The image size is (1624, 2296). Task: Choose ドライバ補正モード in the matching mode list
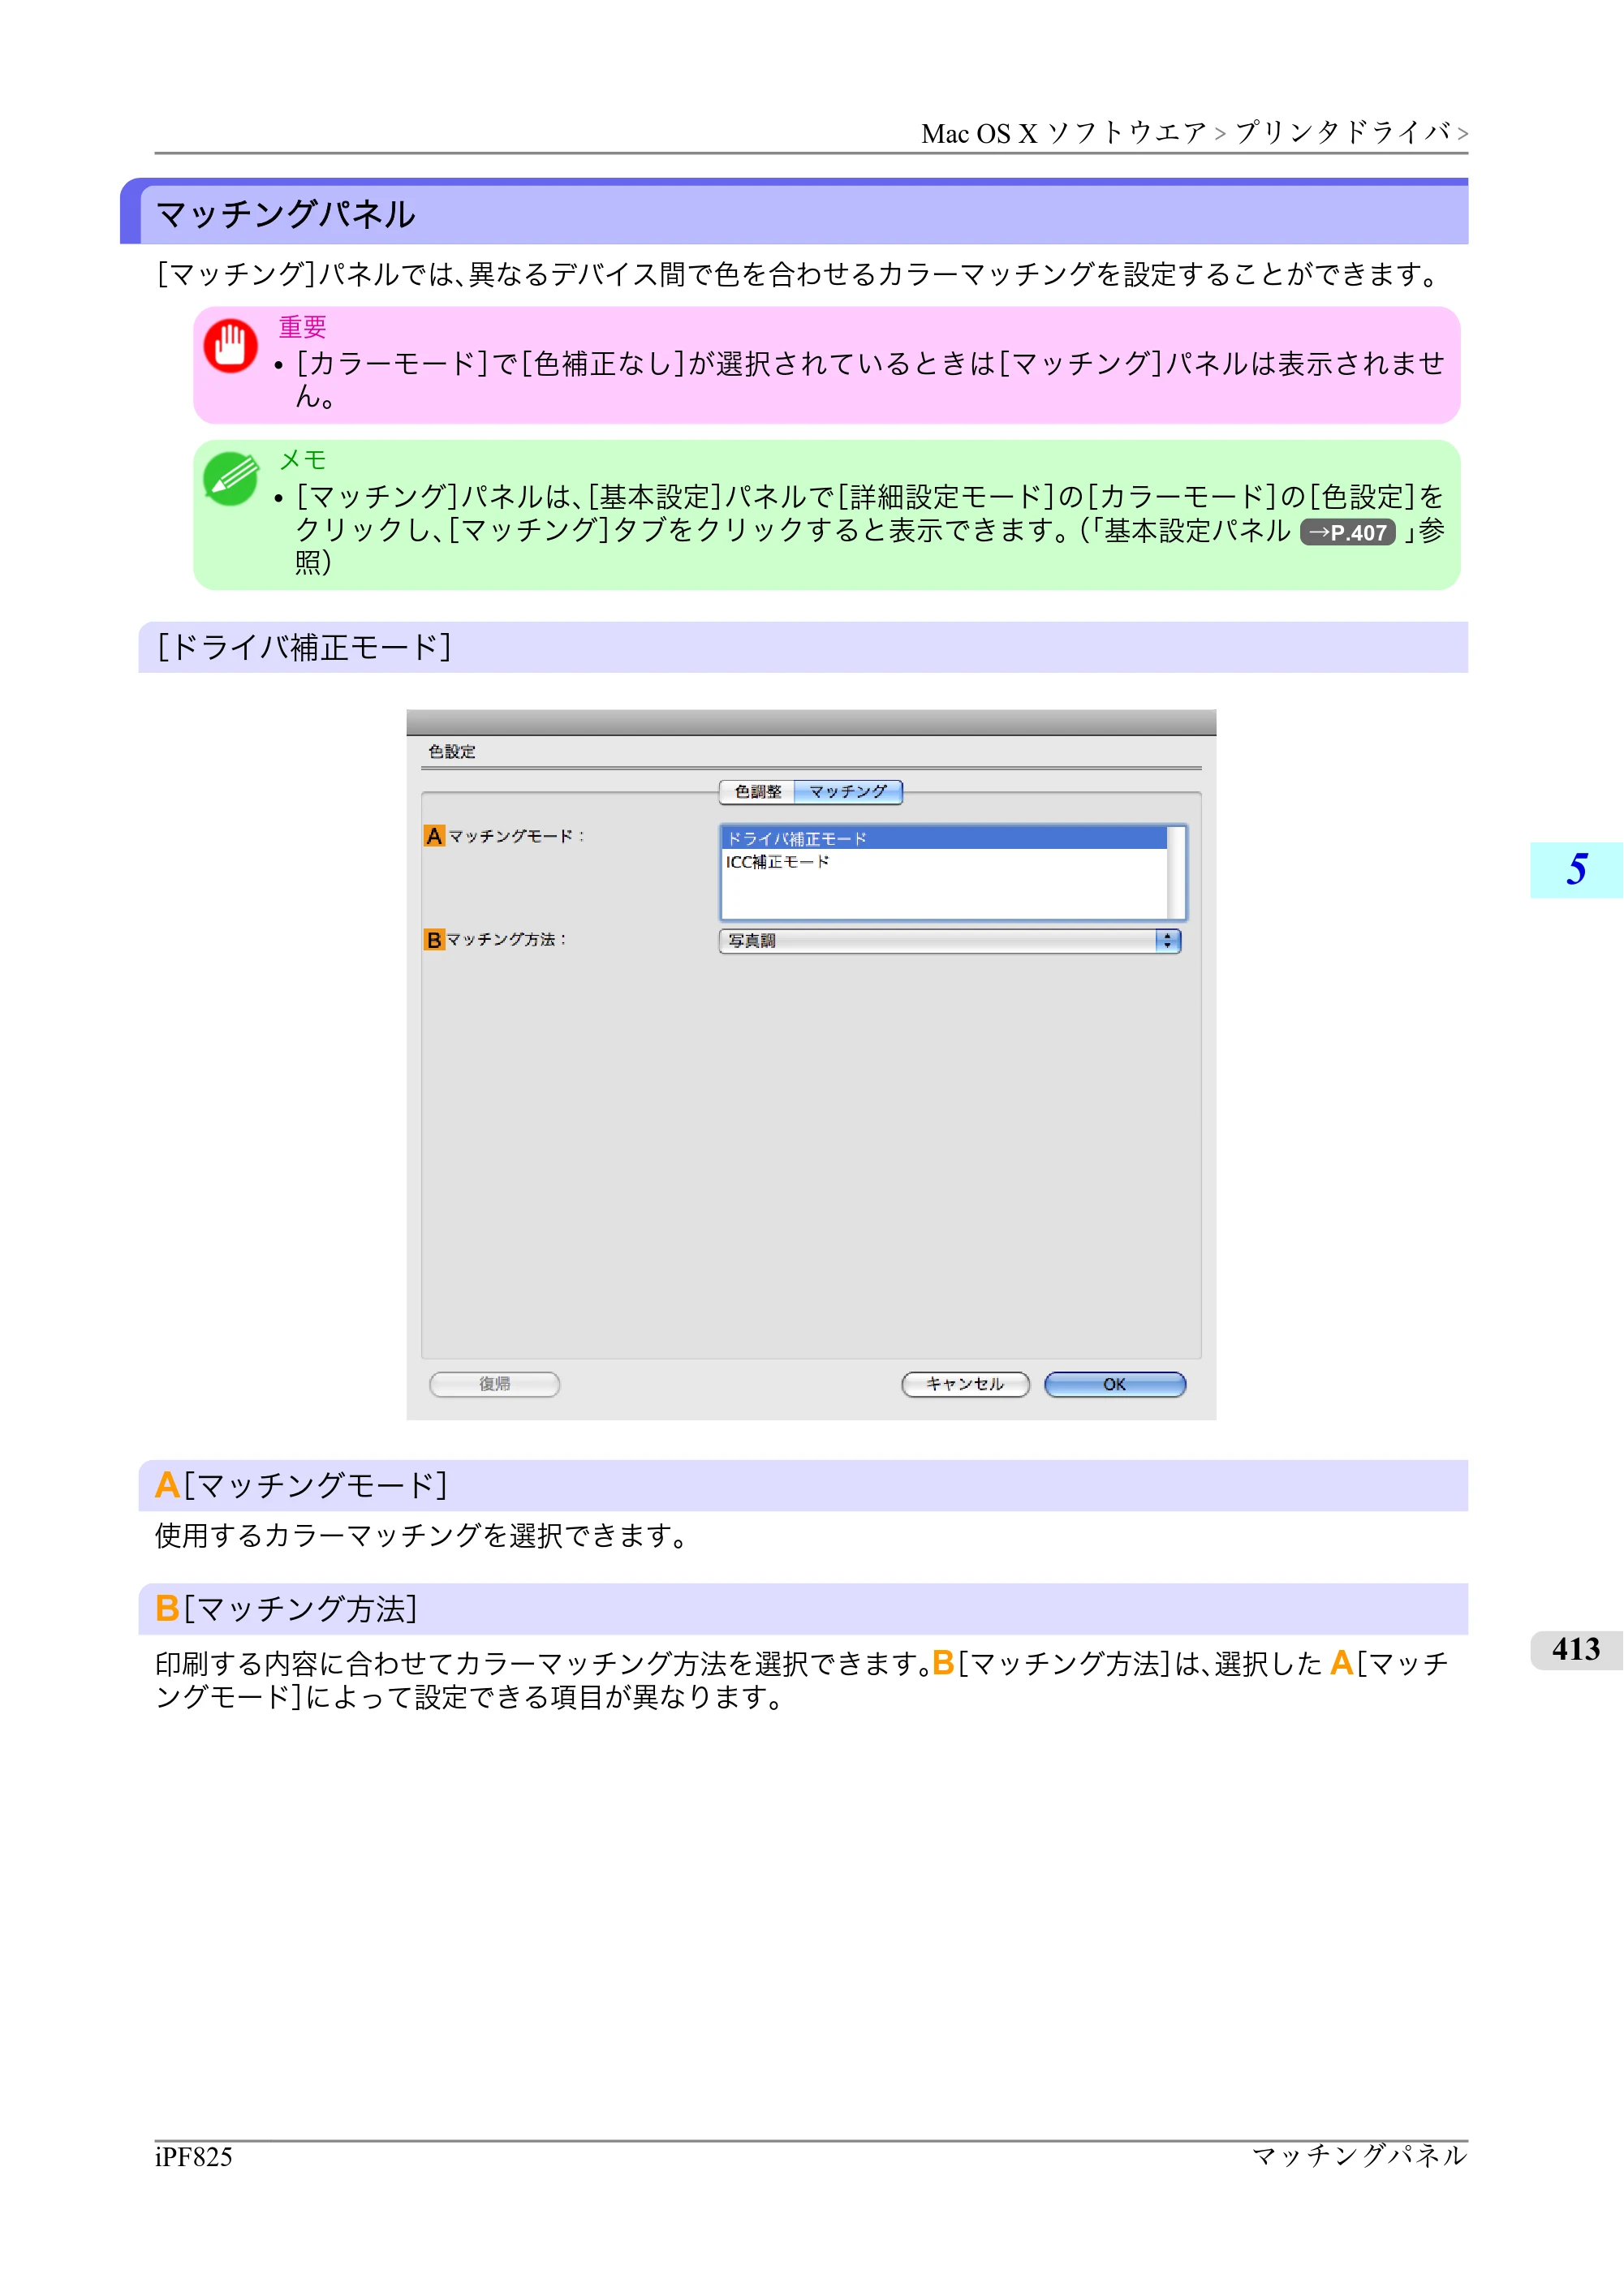point(944,838)
